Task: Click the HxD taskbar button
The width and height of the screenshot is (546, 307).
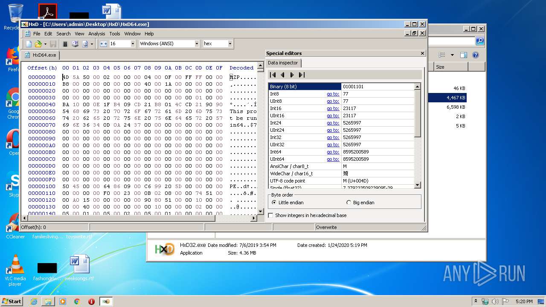Action: point(106,301)
